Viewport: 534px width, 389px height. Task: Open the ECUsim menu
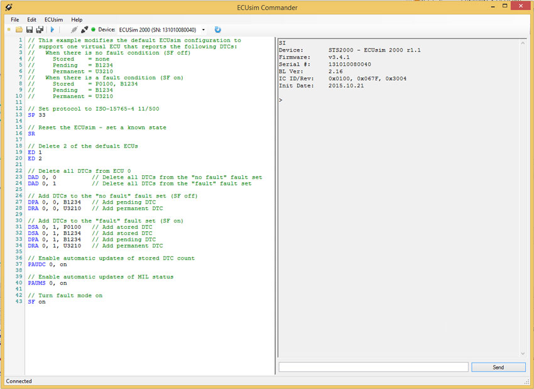(53, 19)
